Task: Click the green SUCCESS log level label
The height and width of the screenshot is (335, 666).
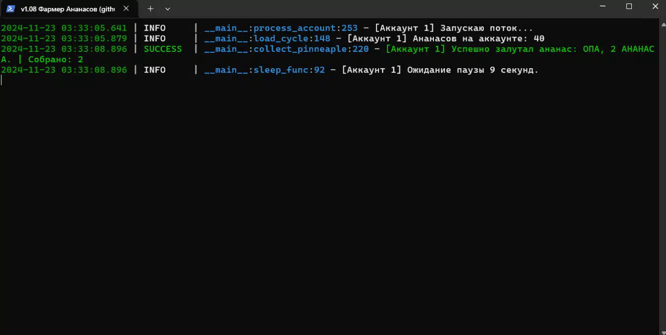Action: tap(163, 49)
